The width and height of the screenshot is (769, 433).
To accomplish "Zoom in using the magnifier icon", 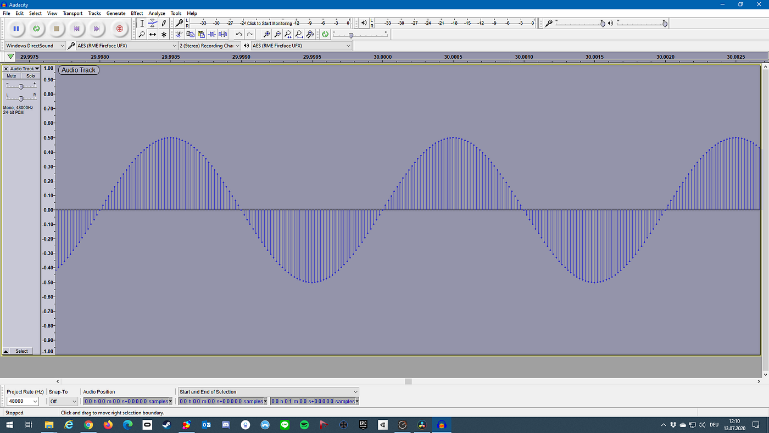I will coord(266,34).
